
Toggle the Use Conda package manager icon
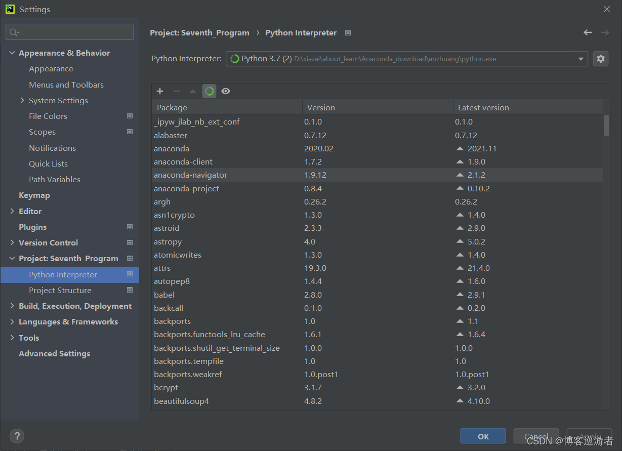[x=210, y=91]
